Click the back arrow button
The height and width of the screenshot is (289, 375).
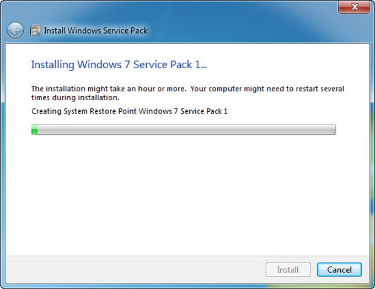click(x=15, y=30)
